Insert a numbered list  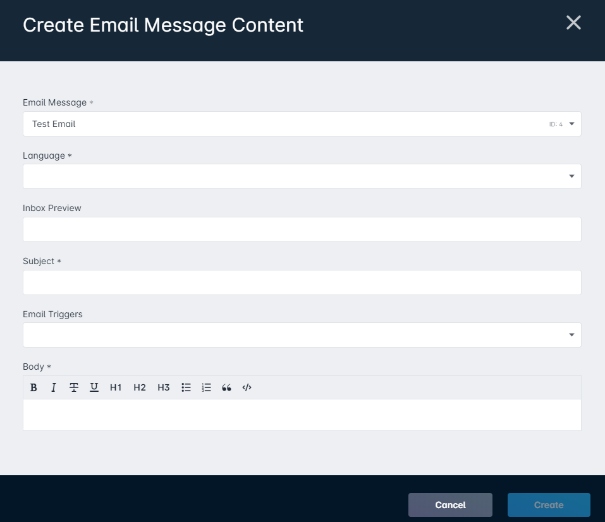207,387
